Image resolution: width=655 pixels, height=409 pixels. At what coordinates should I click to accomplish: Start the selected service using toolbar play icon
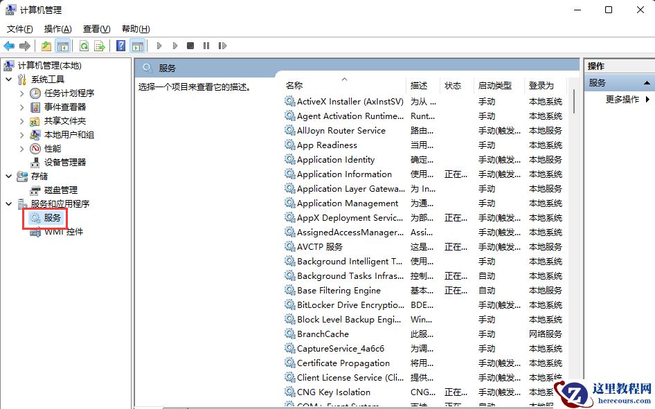click(159, 46)
